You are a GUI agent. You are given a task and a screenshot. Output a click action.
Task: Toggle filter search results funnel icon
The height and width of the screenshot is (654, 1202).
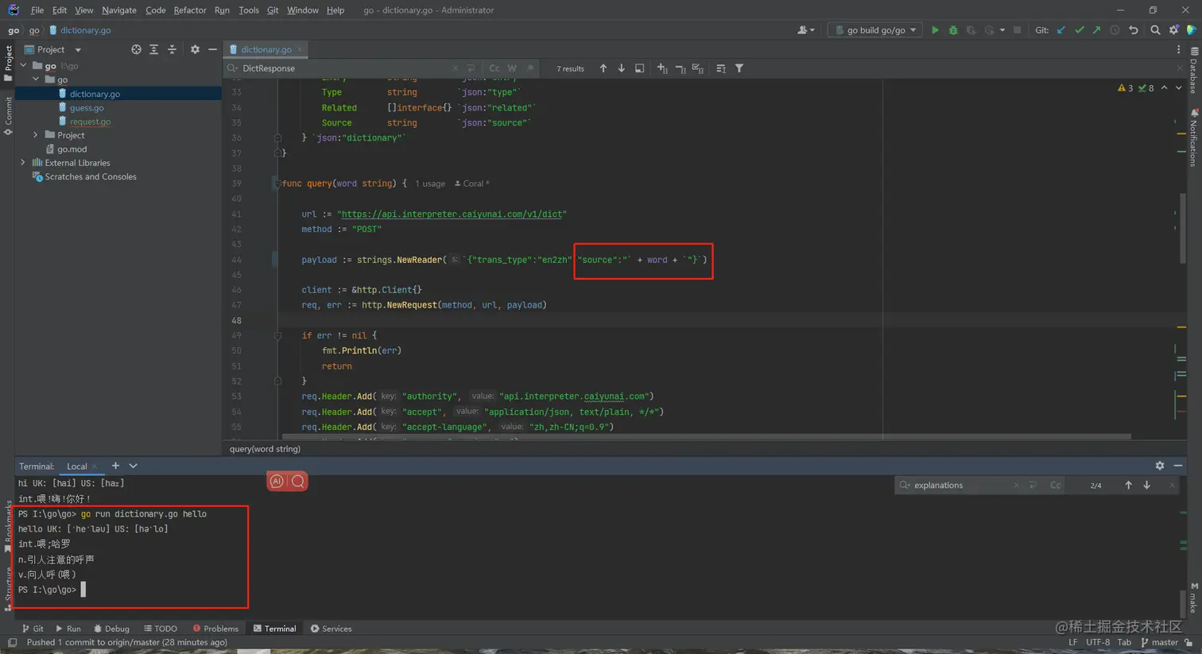click(739, 68)
